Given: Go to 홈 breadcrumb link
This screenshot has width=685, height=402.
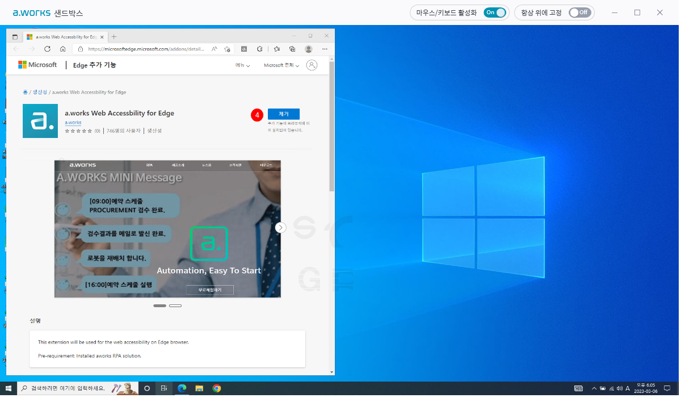Looking at the screenshot, I should [25, 92].
